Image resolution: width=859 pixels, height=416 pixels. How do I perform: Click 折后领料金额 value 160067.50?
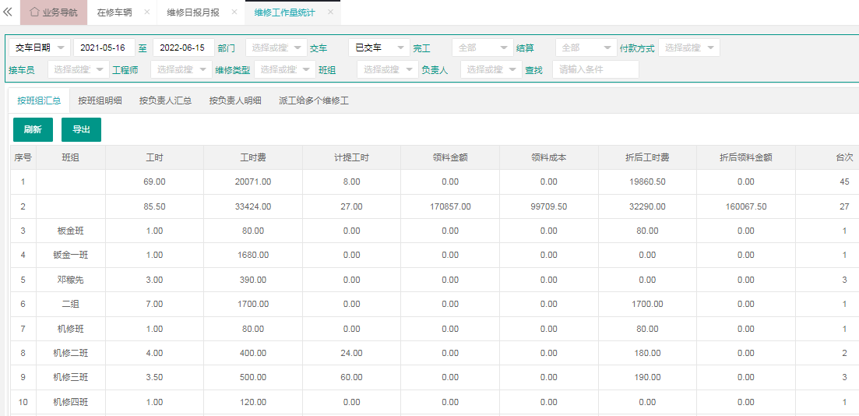pyautogui.click(x=746, y=206)
